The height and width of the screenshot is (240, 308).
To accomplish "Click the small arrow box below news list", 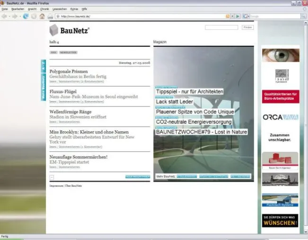I will (x=52, y=177).
